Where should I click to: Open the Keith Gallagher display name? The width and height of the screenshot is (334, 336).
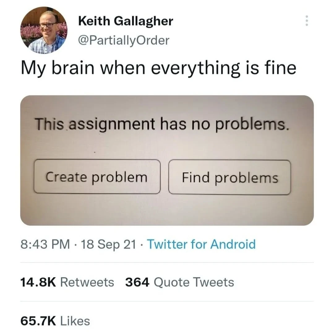click(126, 21)
